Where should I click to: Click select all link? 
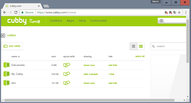coord(140,56)
